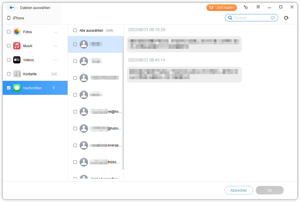300x202 pixels.
Task: Click the Apple TV Videos icon
Action: pyautogui.click(x=17, y=60)
